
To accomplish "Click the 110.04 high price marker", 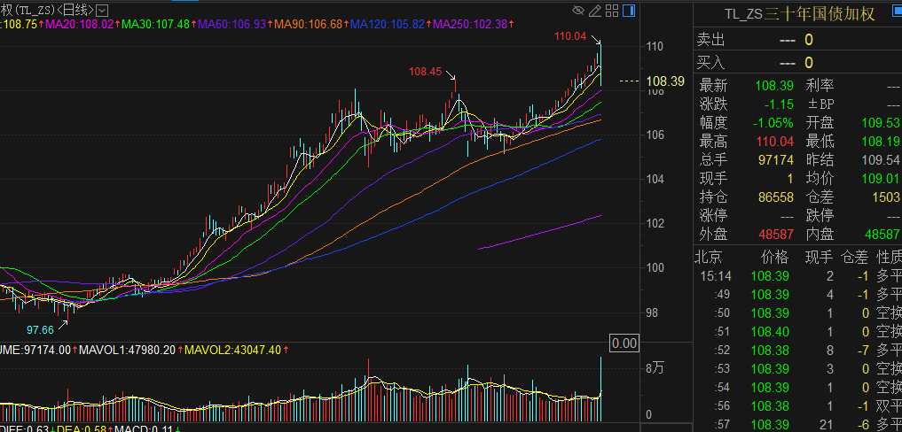I will coord(570,36).
